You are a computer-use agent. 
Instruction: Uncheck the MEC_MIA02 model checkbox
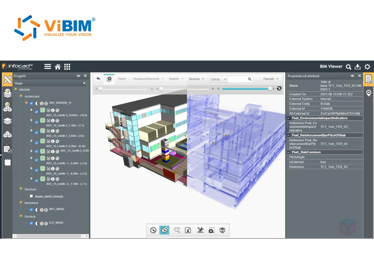coord(31,210)
